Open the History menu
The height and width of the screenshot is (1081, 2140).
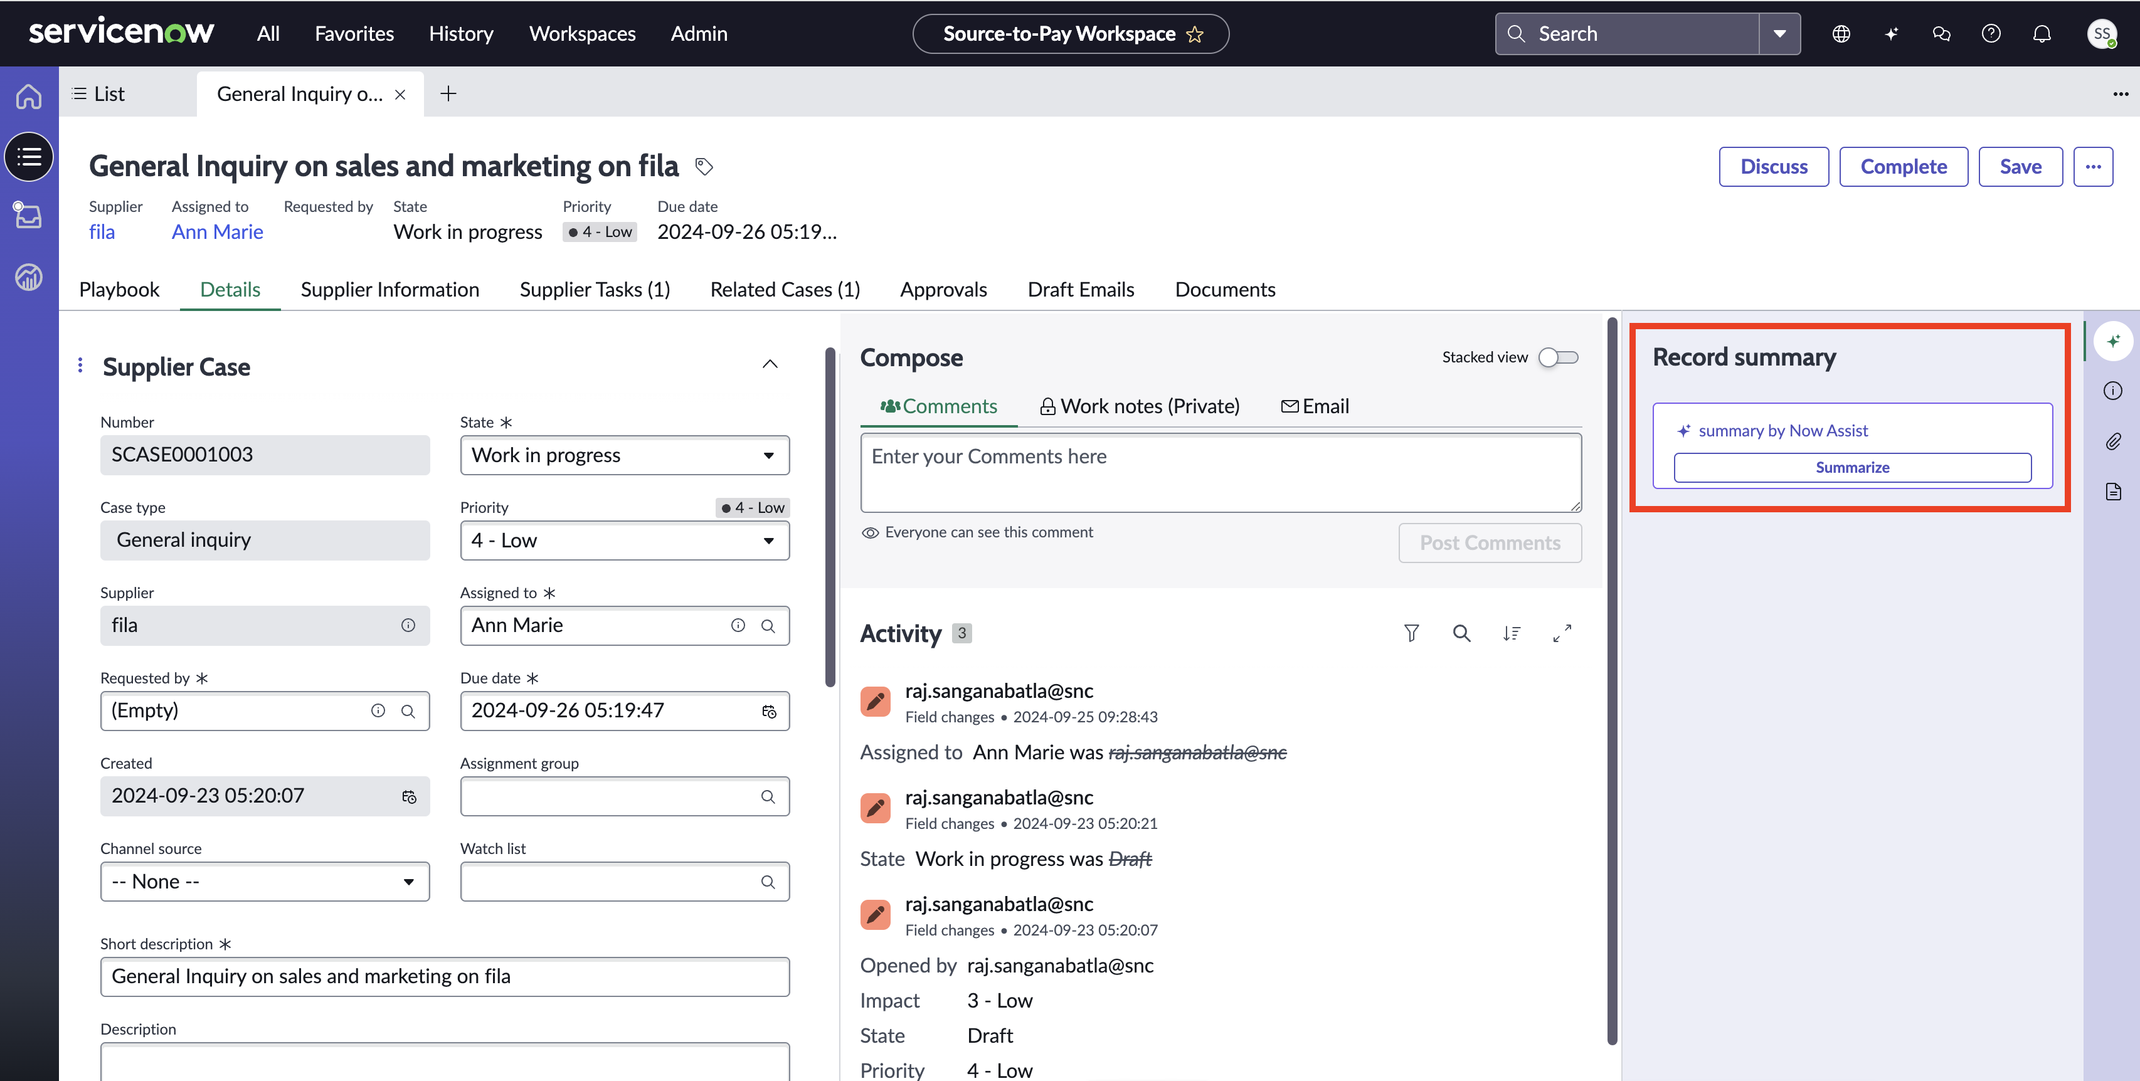(x=461, y=34)
